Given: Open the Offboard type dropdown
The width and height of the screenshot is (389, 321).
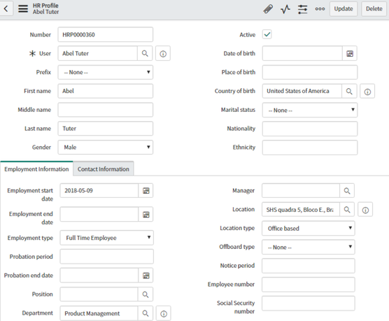Looking at the screenshot, I should pyautogui.click(x=309, y=247).
